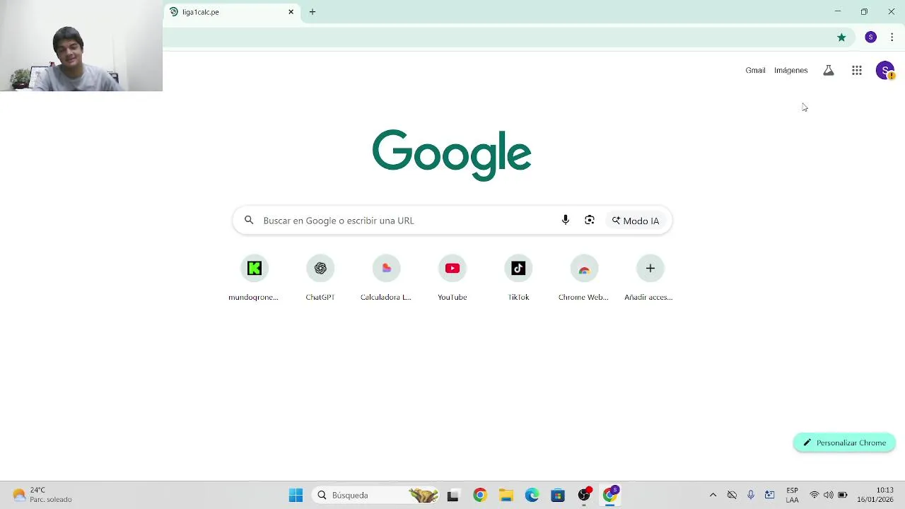Open the ESP LAA language switcher

point(793,495)
